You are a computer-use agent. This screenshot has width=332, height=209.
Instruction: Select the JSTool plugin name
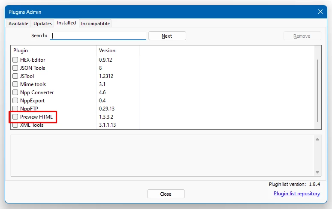[x=27, y=76]
